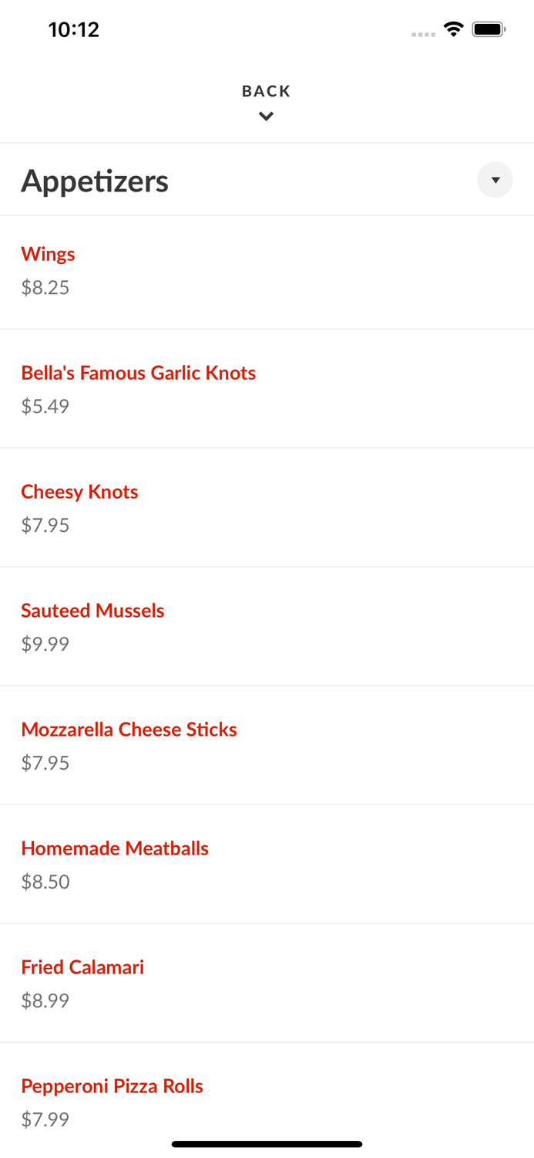Tap the BACK label

coord(266,90)
